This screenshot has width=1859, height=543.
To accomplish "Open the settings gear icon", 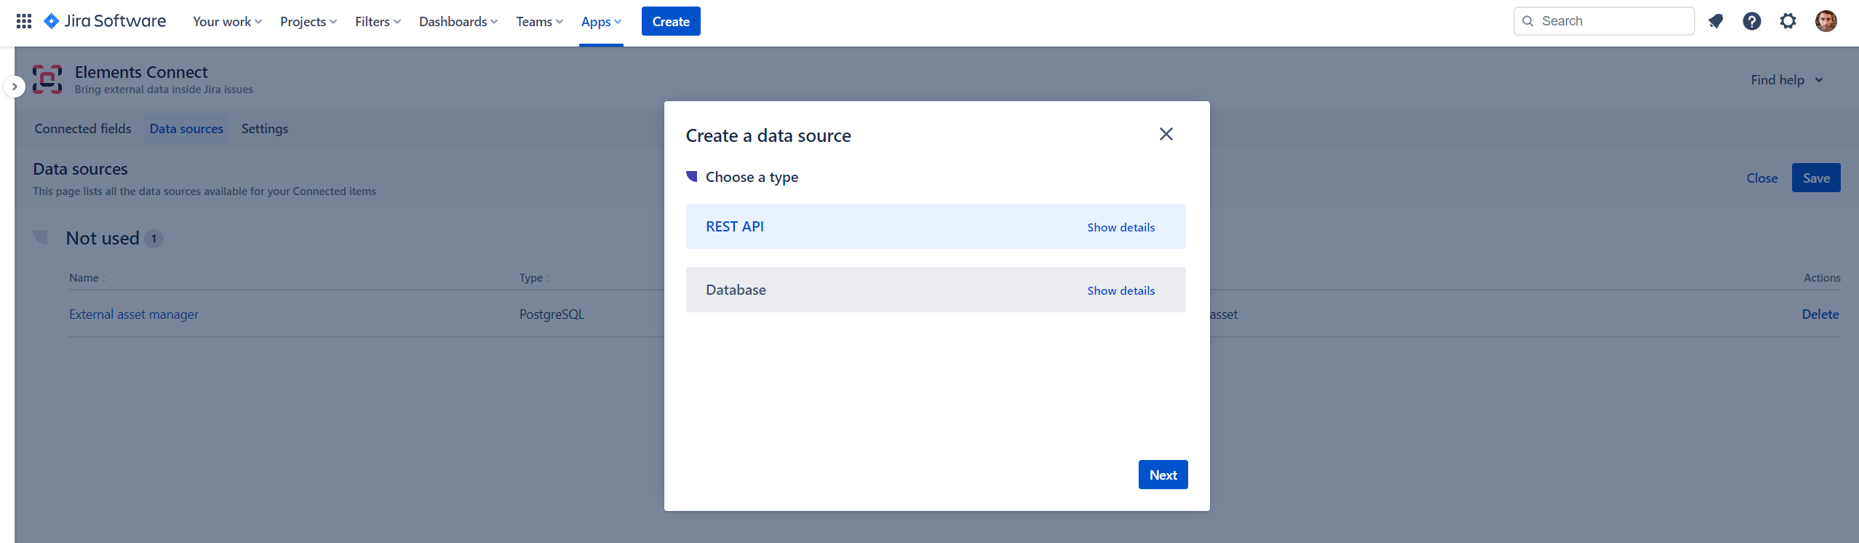I will pos(1788,21).
